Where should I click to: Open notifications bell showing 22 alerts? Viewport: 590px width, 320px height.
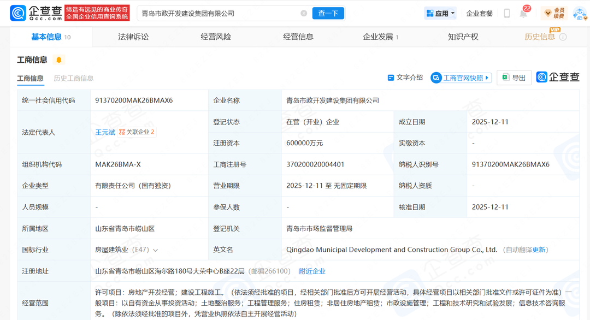pos(523,14)
